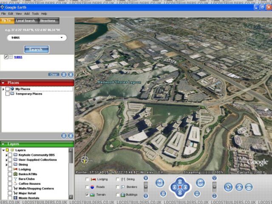Collapse the root Layers tree node
The image size is (272, 204).
click(x=3, y=150)
